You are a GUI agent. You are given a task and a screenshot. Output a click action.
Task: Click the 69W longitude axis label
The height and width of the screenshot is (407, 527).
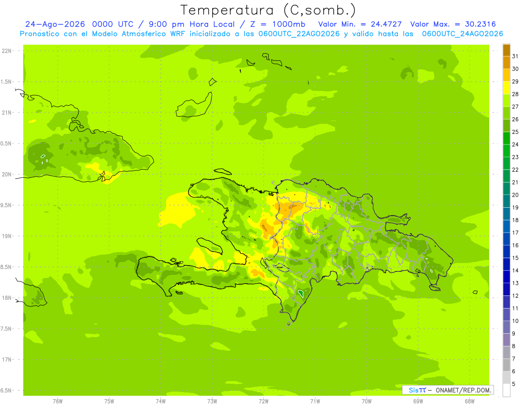click(418, 401)
